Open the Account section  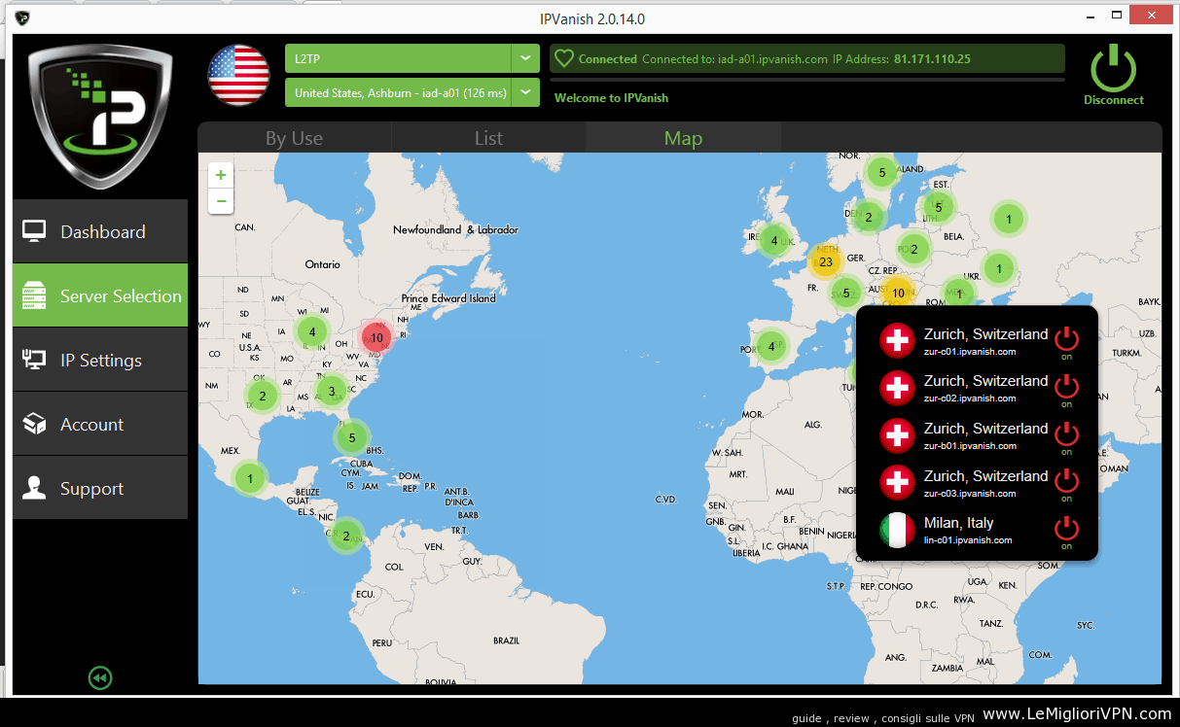(x=100, y=424)
